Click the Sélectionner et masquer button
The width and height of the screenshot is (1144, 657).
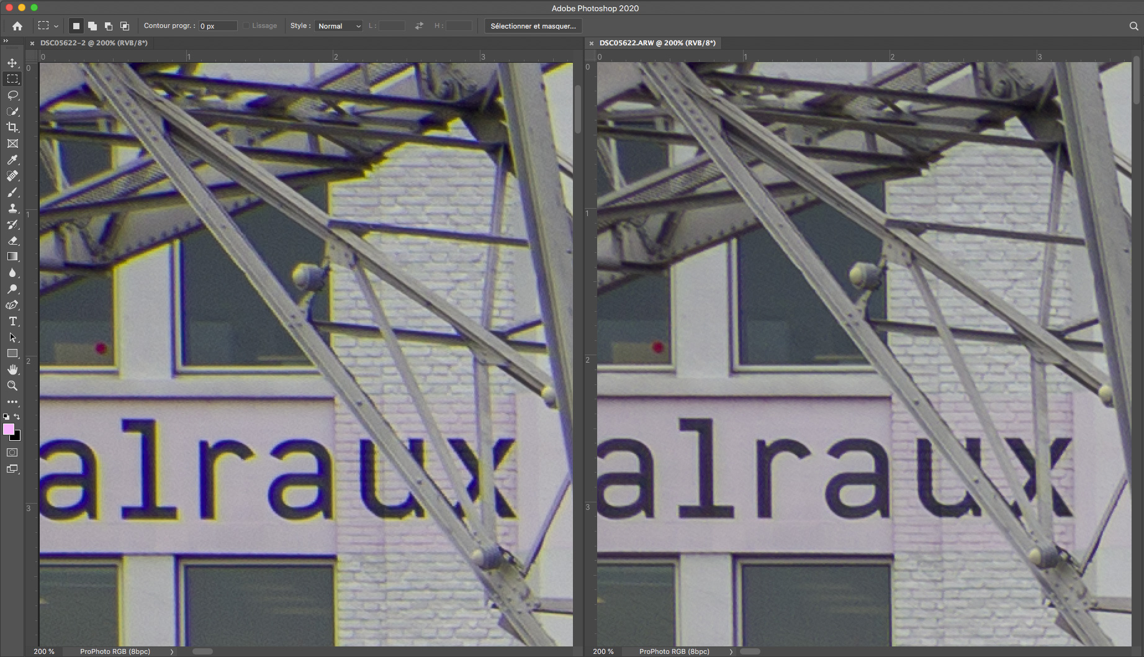[533, 26]
